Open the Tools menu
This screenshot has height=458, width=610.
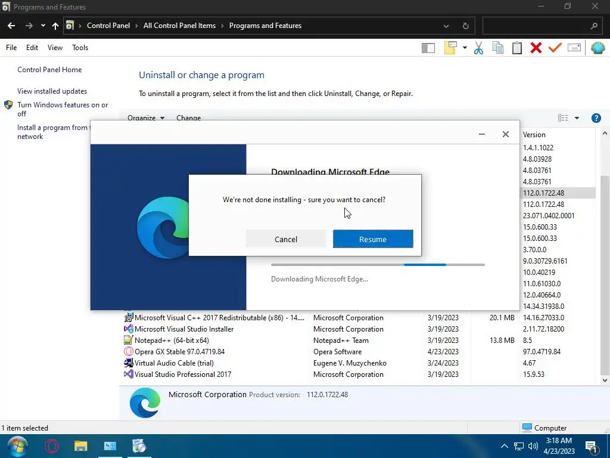(x=80, y=48)
